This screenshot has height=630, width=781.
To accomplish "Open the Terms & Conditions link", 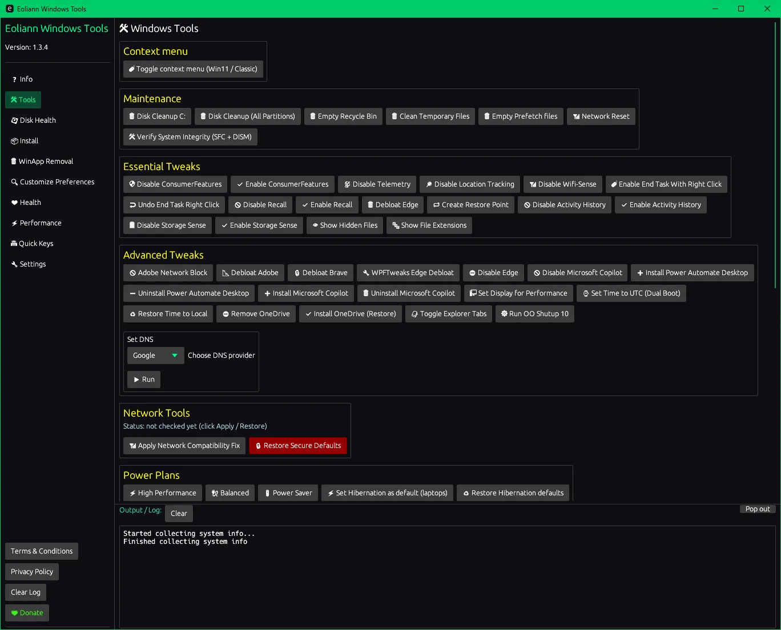I will pos(42,551).
